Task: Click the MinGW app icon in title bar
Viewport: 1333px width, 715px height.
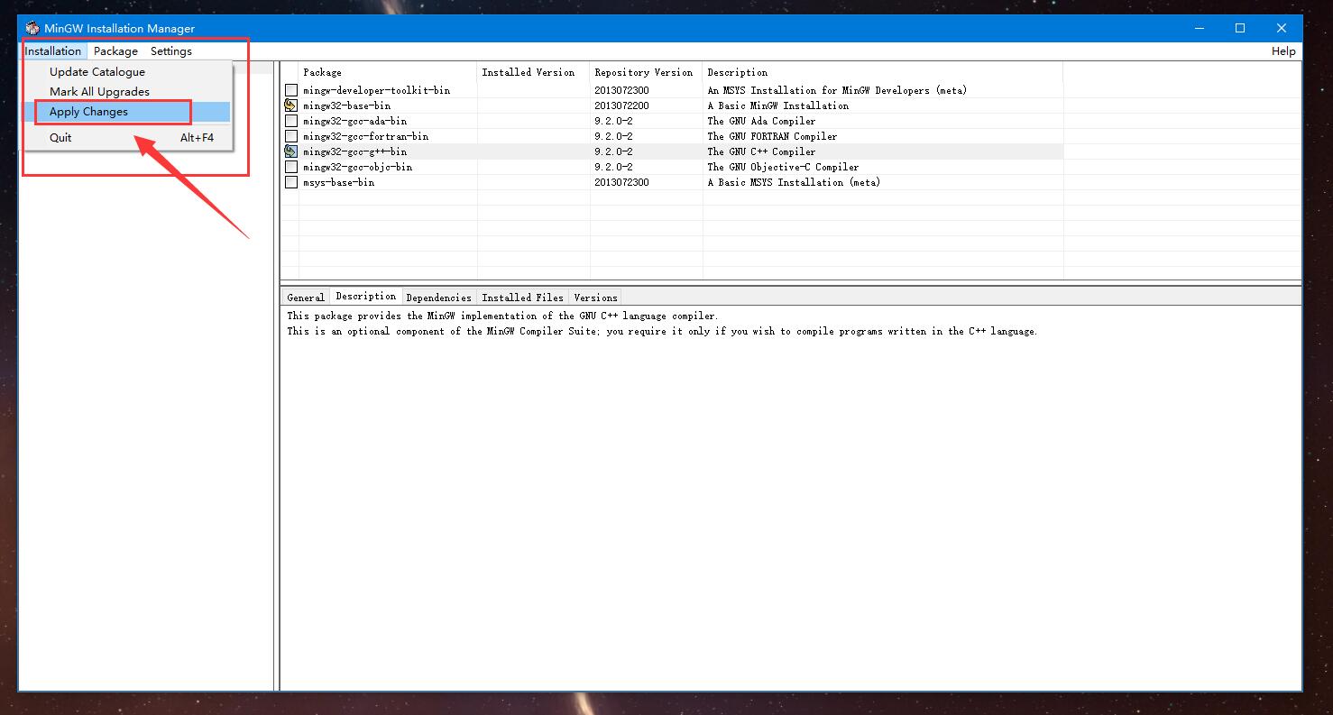Action: click(x=32, y=28)
